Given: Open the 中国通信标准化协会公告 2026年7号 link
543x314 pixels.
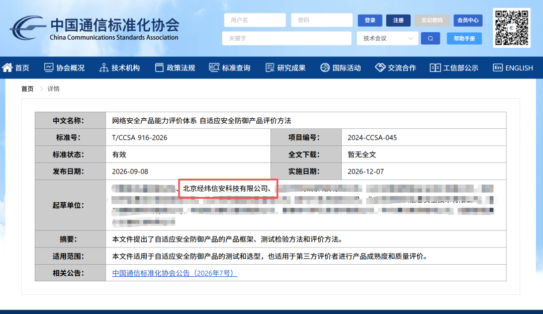Looking at the screenshot, I should [x=174, y=273].
